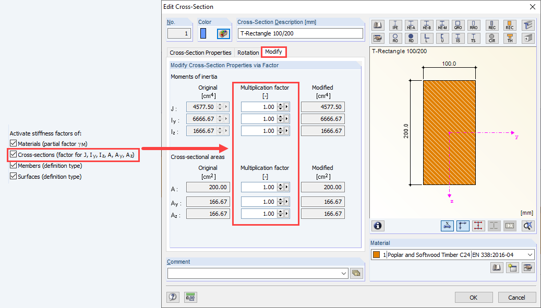Select the Modify tab
The height and width of the screenshot is (308, 541).
[273, 52]
